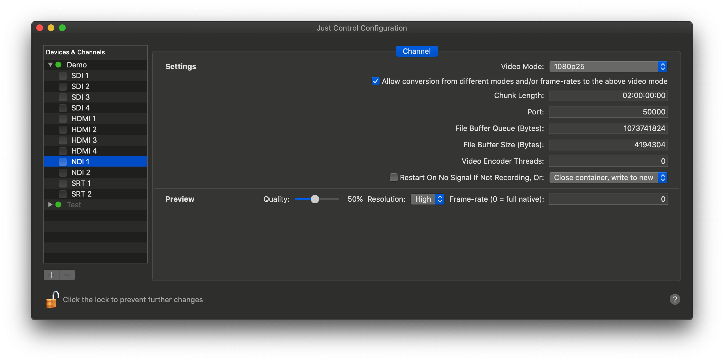This screenshot has width=724, height=362.
Task: Zoom the window with the green button
Action: click(62, 28)
